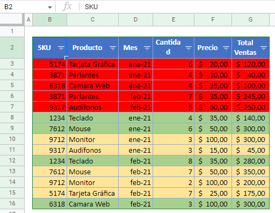The height and width of the screenshot is (213, 275).
Task: Click the fx function icon
Action: (x=67, y=7)
